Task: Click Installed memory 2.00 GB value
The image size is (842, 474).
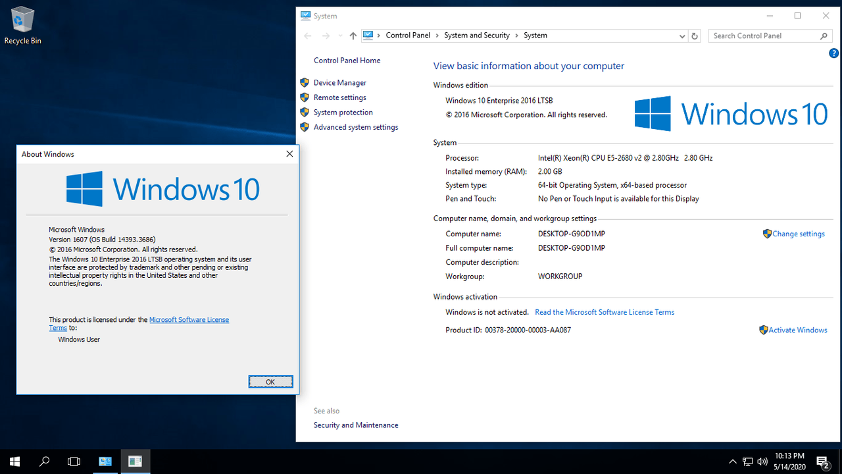Action: [550, 172]
